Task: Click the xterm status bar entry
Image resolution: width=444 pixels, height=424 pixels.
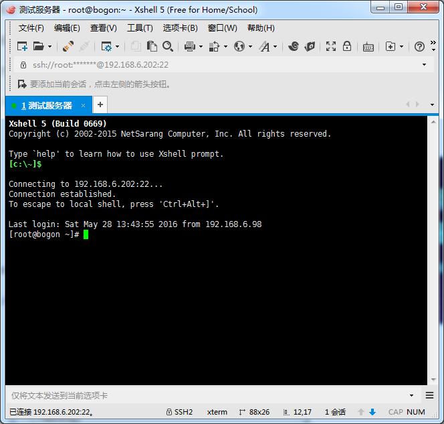Action: (x=217, y=412)
